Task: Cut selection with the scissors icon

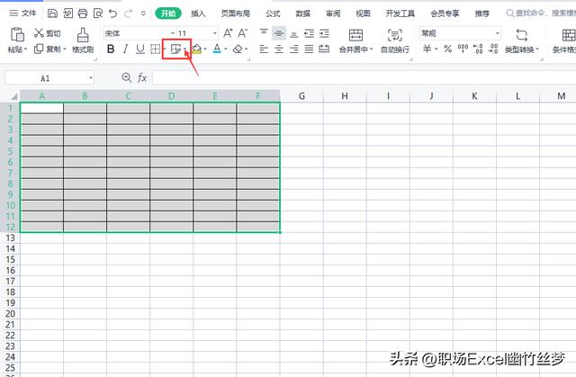Action: coord(39,33)
